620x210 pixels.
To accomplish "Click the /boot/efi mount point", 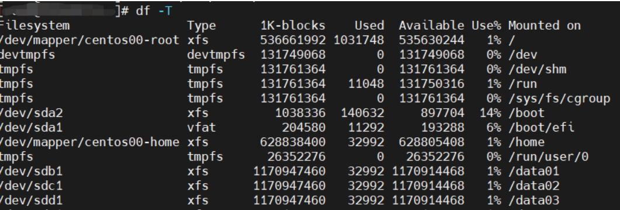I will point(541,127).
